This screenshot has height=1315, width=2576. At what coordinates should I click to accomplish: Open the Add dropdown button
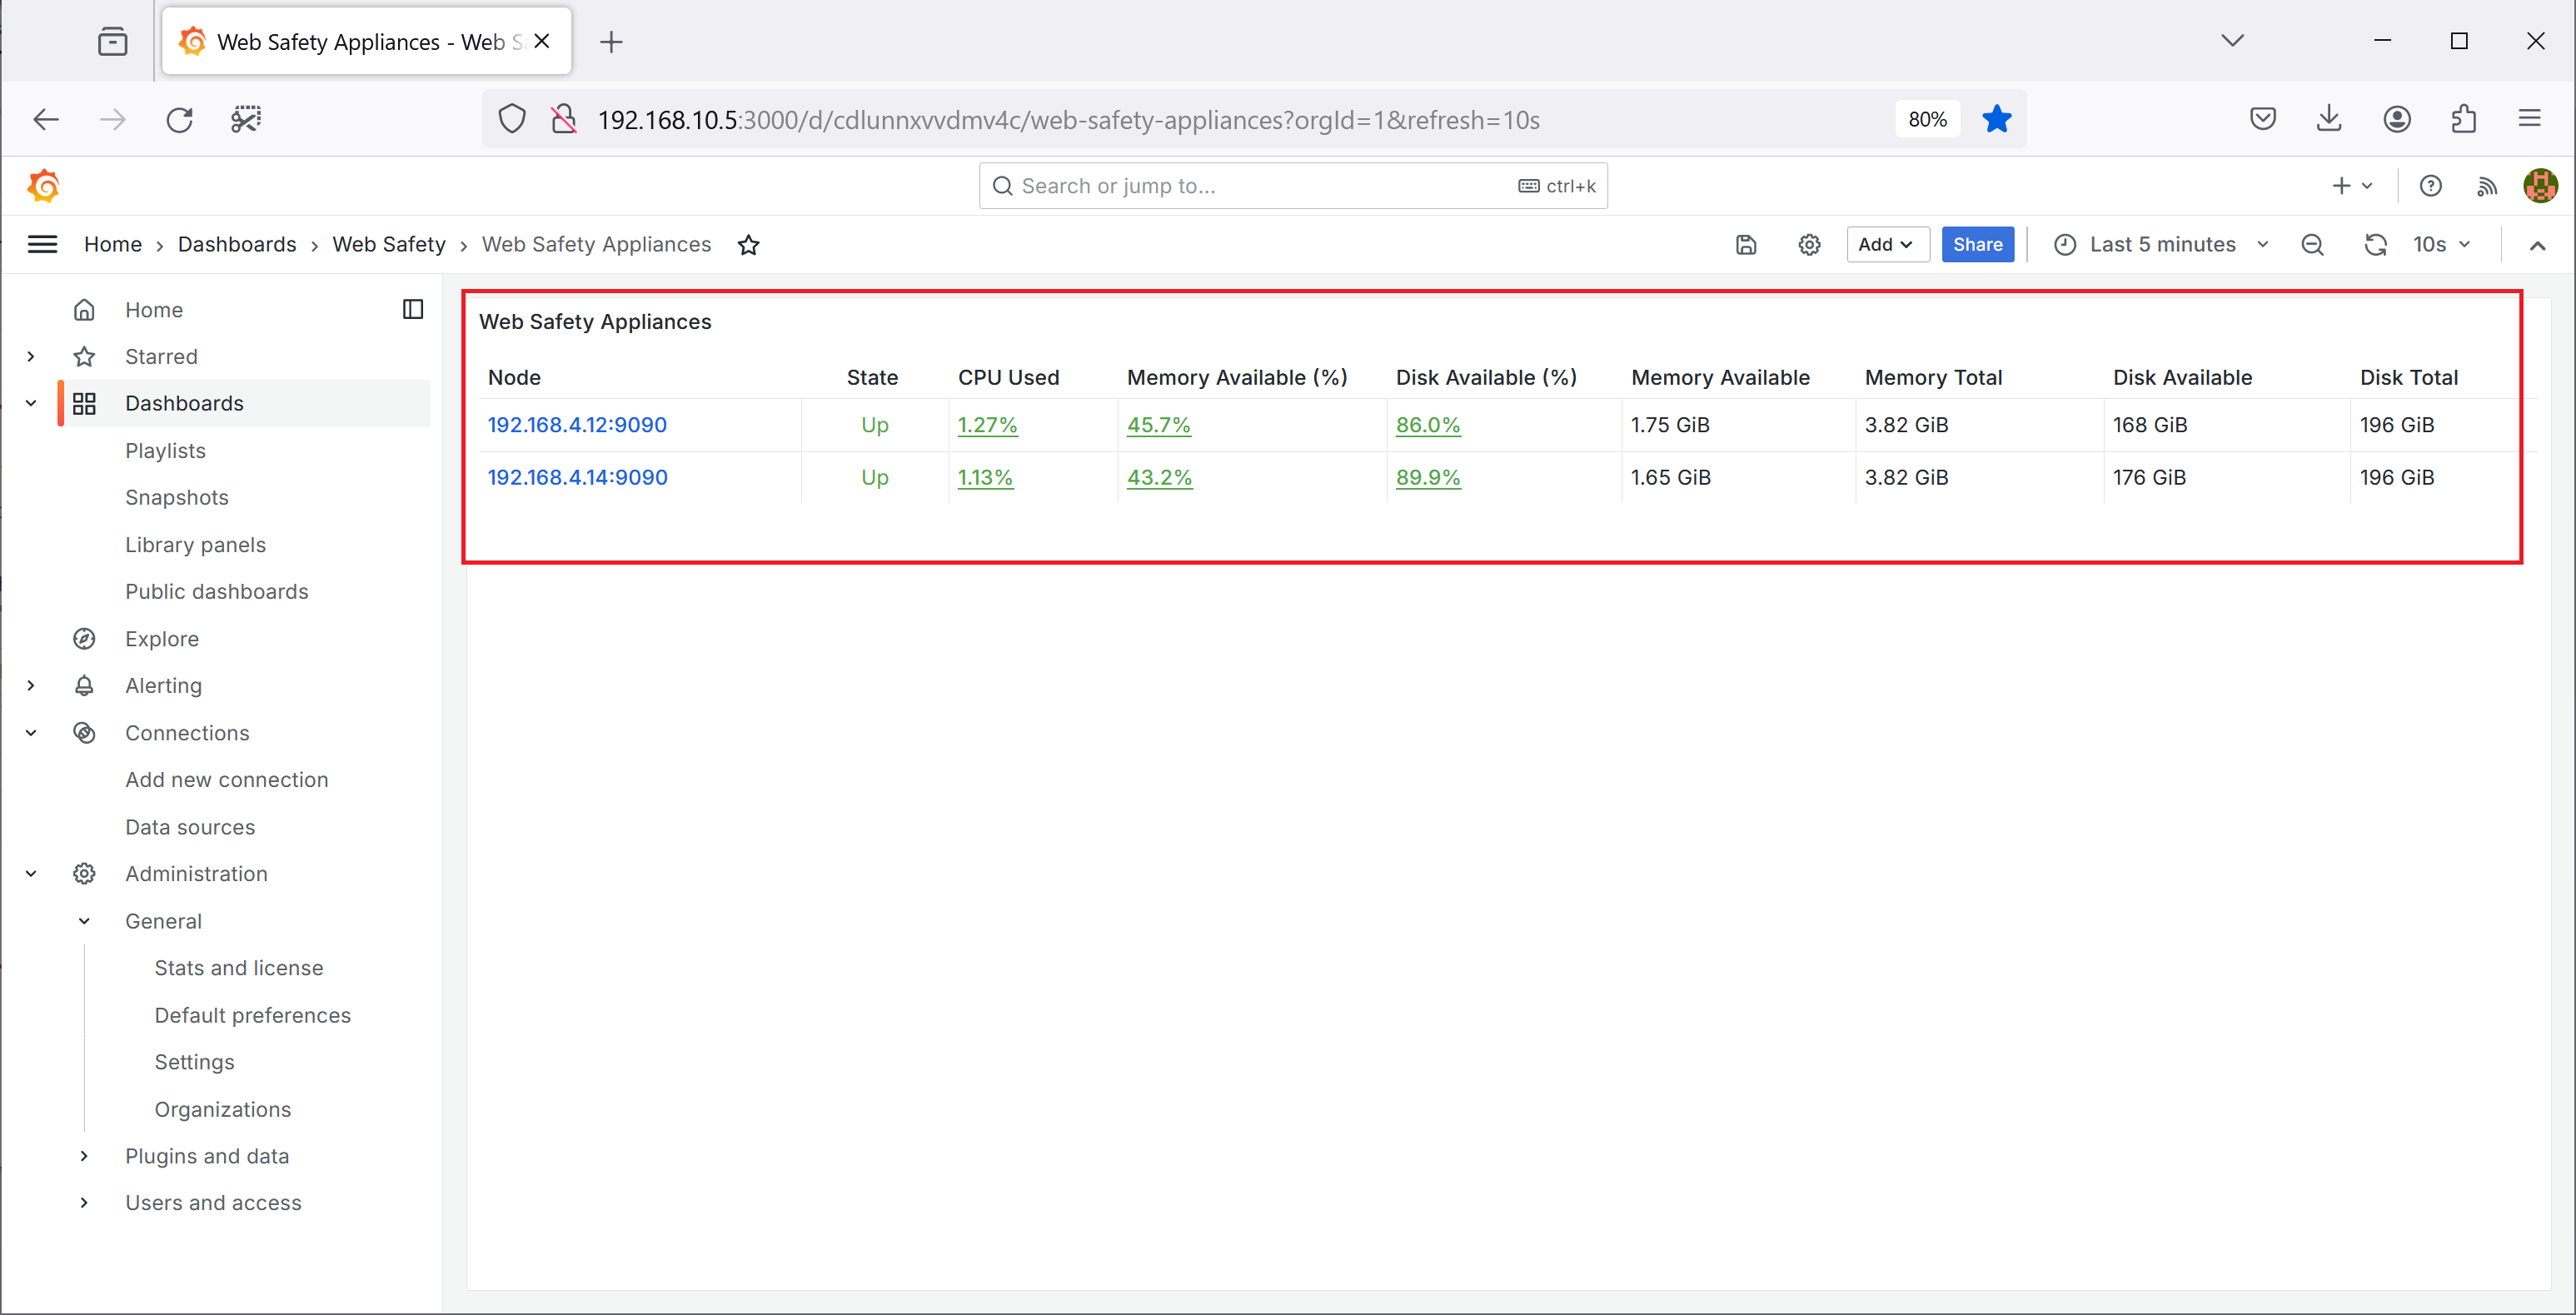1887,245
